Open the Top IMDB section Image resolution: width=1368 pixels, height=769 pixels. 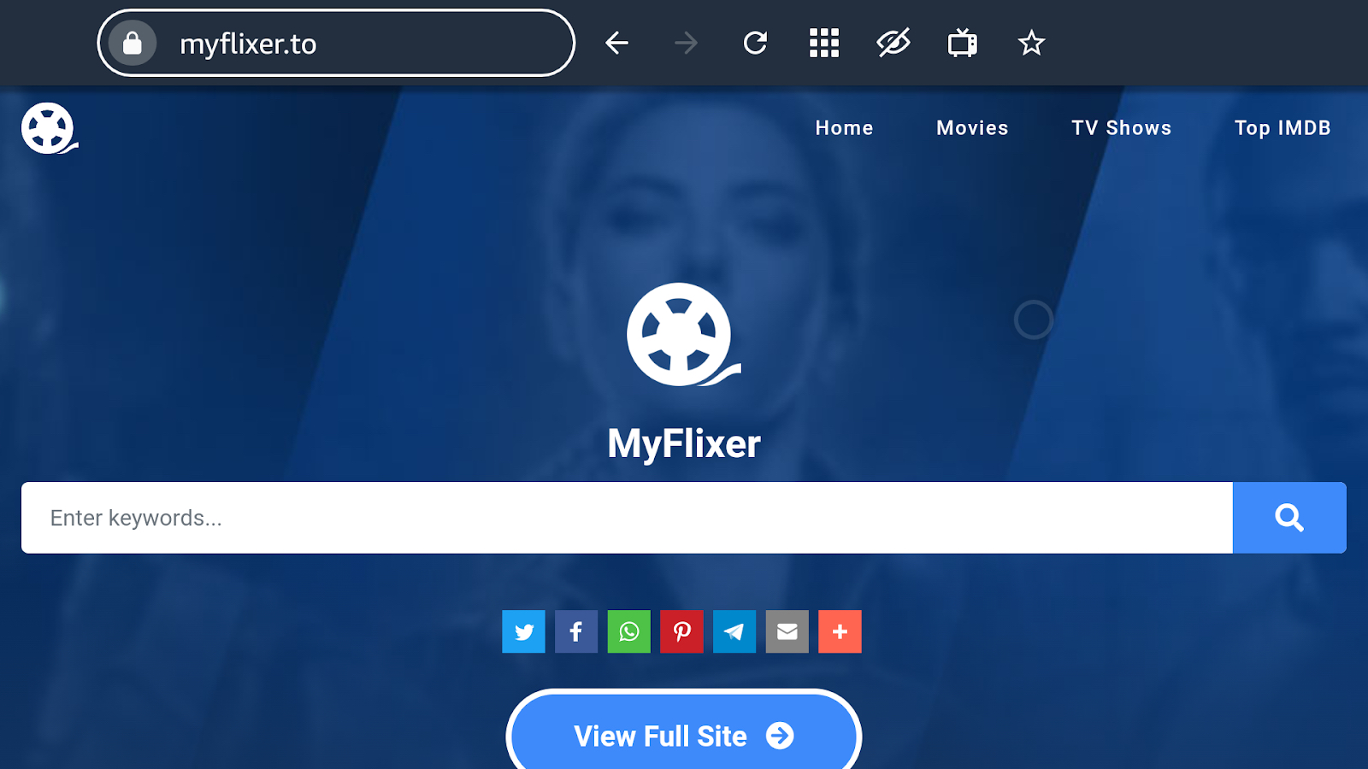click(x=1282, y=127)
